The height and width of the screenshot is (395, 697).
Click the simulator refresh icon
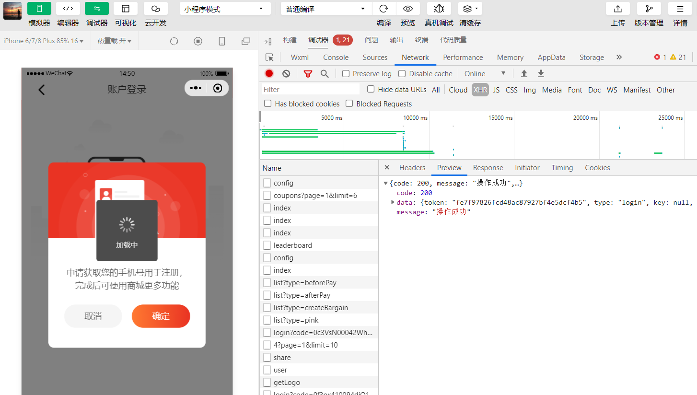click(x=174, y=41)
